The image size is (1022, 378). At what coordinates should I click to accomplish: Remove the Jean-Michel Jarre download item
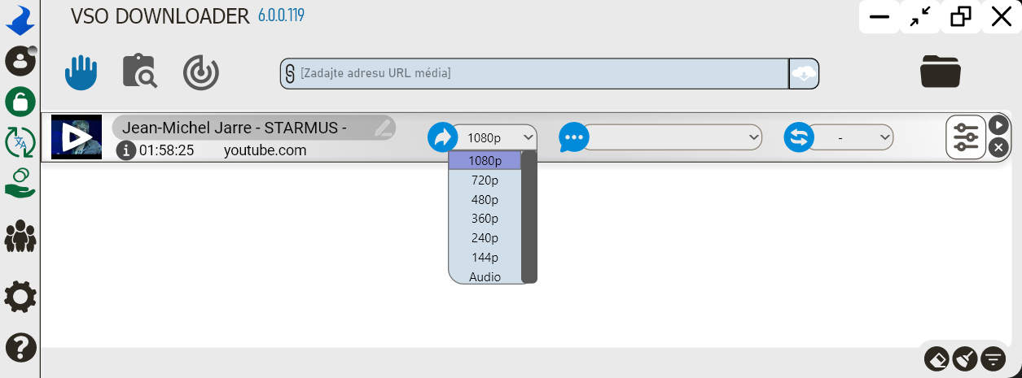point(999,148)
